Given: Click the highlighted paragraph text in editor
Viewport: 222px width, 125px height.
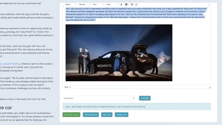Looking at the screenshot, I should 136,14.
